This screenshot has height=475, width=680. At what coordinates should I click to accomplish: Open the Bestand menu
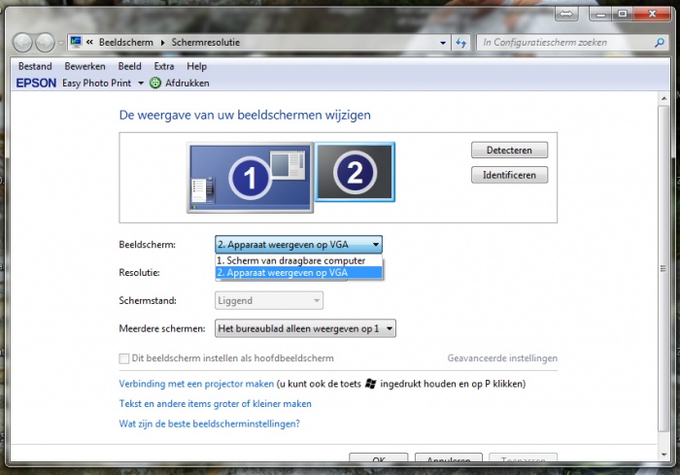point(35,66)
